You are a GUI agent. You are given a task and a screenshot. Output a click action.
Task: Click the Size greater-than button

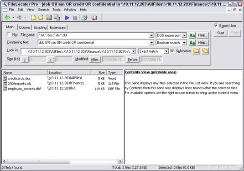(25, 60)
